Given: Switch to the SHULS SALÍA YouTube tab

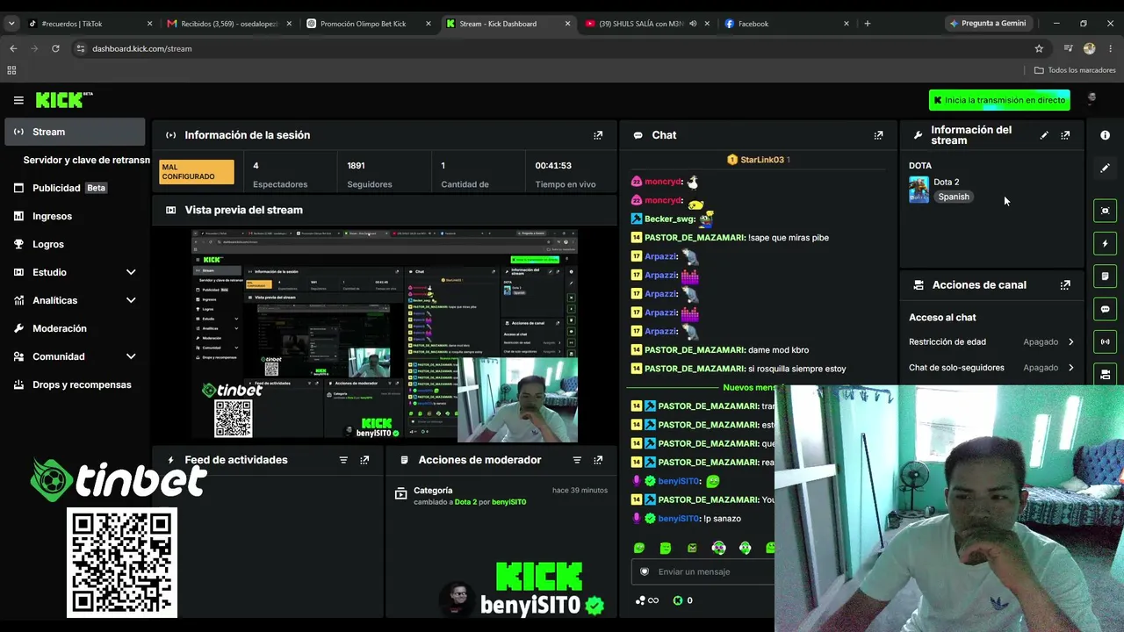Looking at the screenshot, I should (x=646, y=24).
